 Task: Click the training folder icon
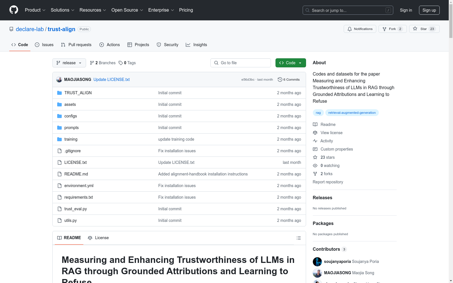coord(59,139)
